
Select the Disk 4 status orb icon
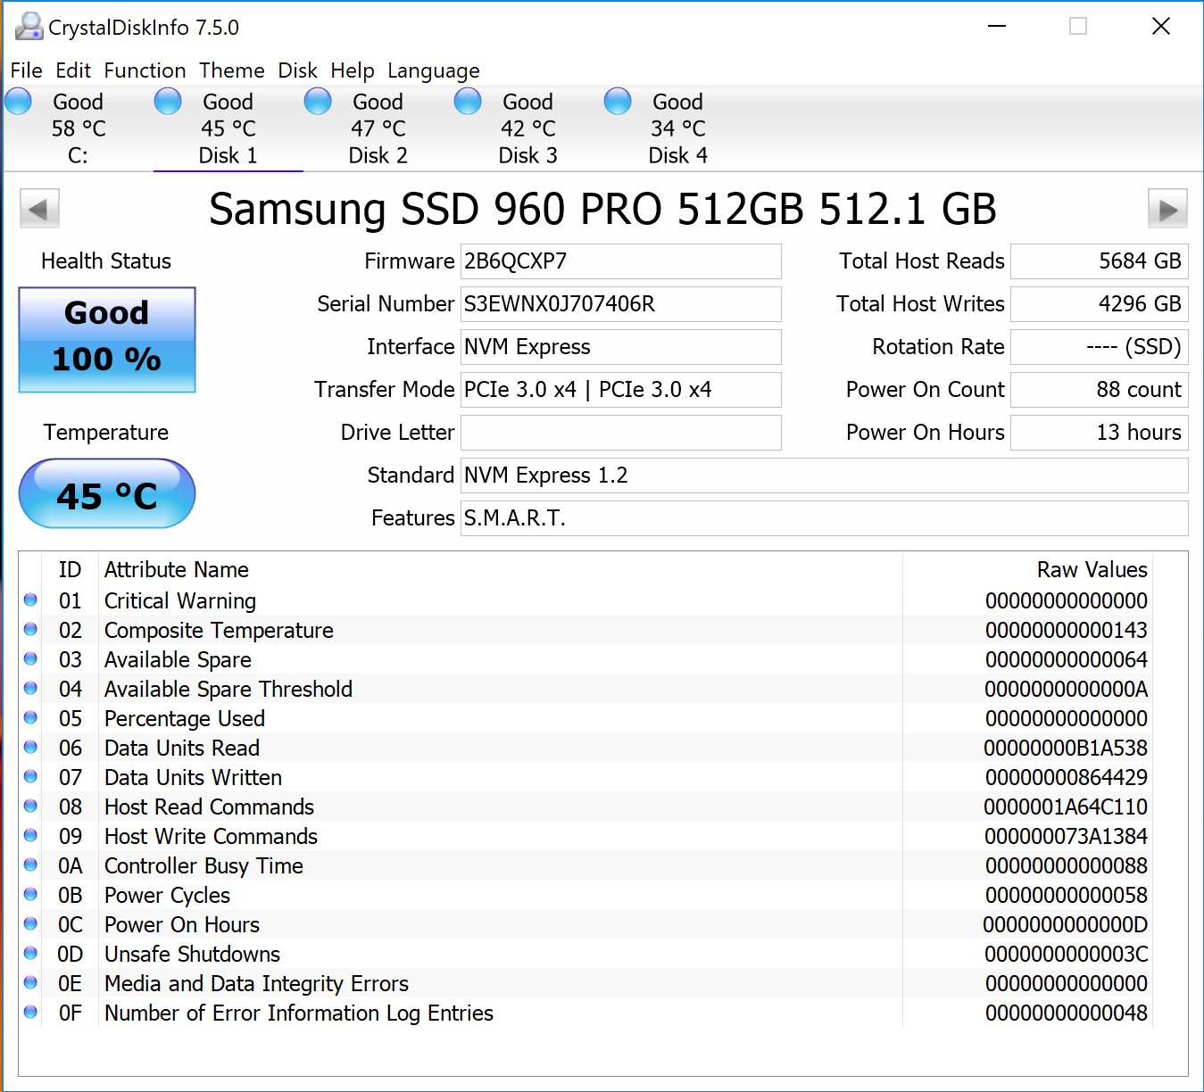tap(618, 102)
